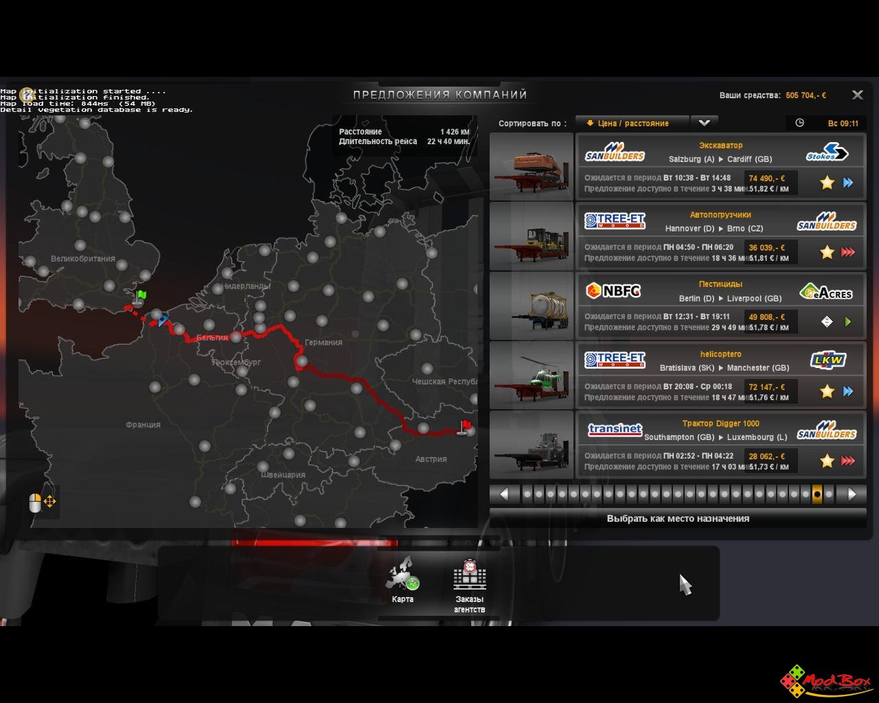Click green single-arrow icon on Пестициды offer

[848, 321]
